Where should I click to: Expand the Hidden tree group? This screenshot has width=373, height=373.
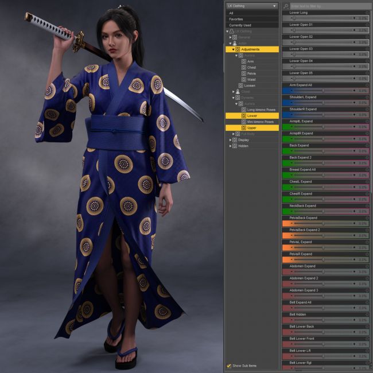coord(230,146)
